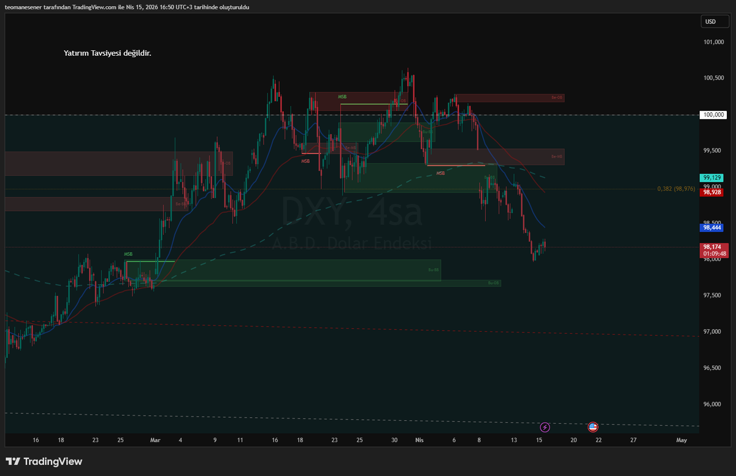
Task: Click the 96,500 price scale value
Action: coord(713,367)
